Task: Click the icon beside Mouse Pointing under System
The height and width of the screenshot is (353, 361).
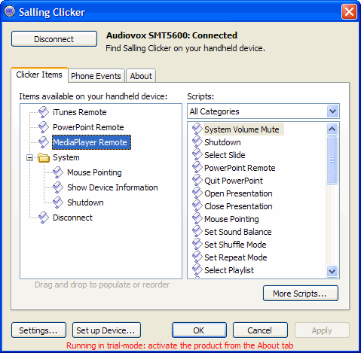Action: [x=58, y=172]
